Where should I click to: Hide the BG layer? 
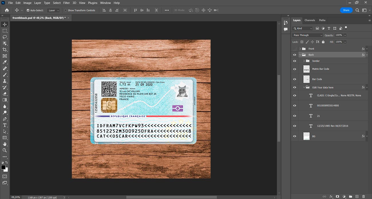click(x=295, y=136)
